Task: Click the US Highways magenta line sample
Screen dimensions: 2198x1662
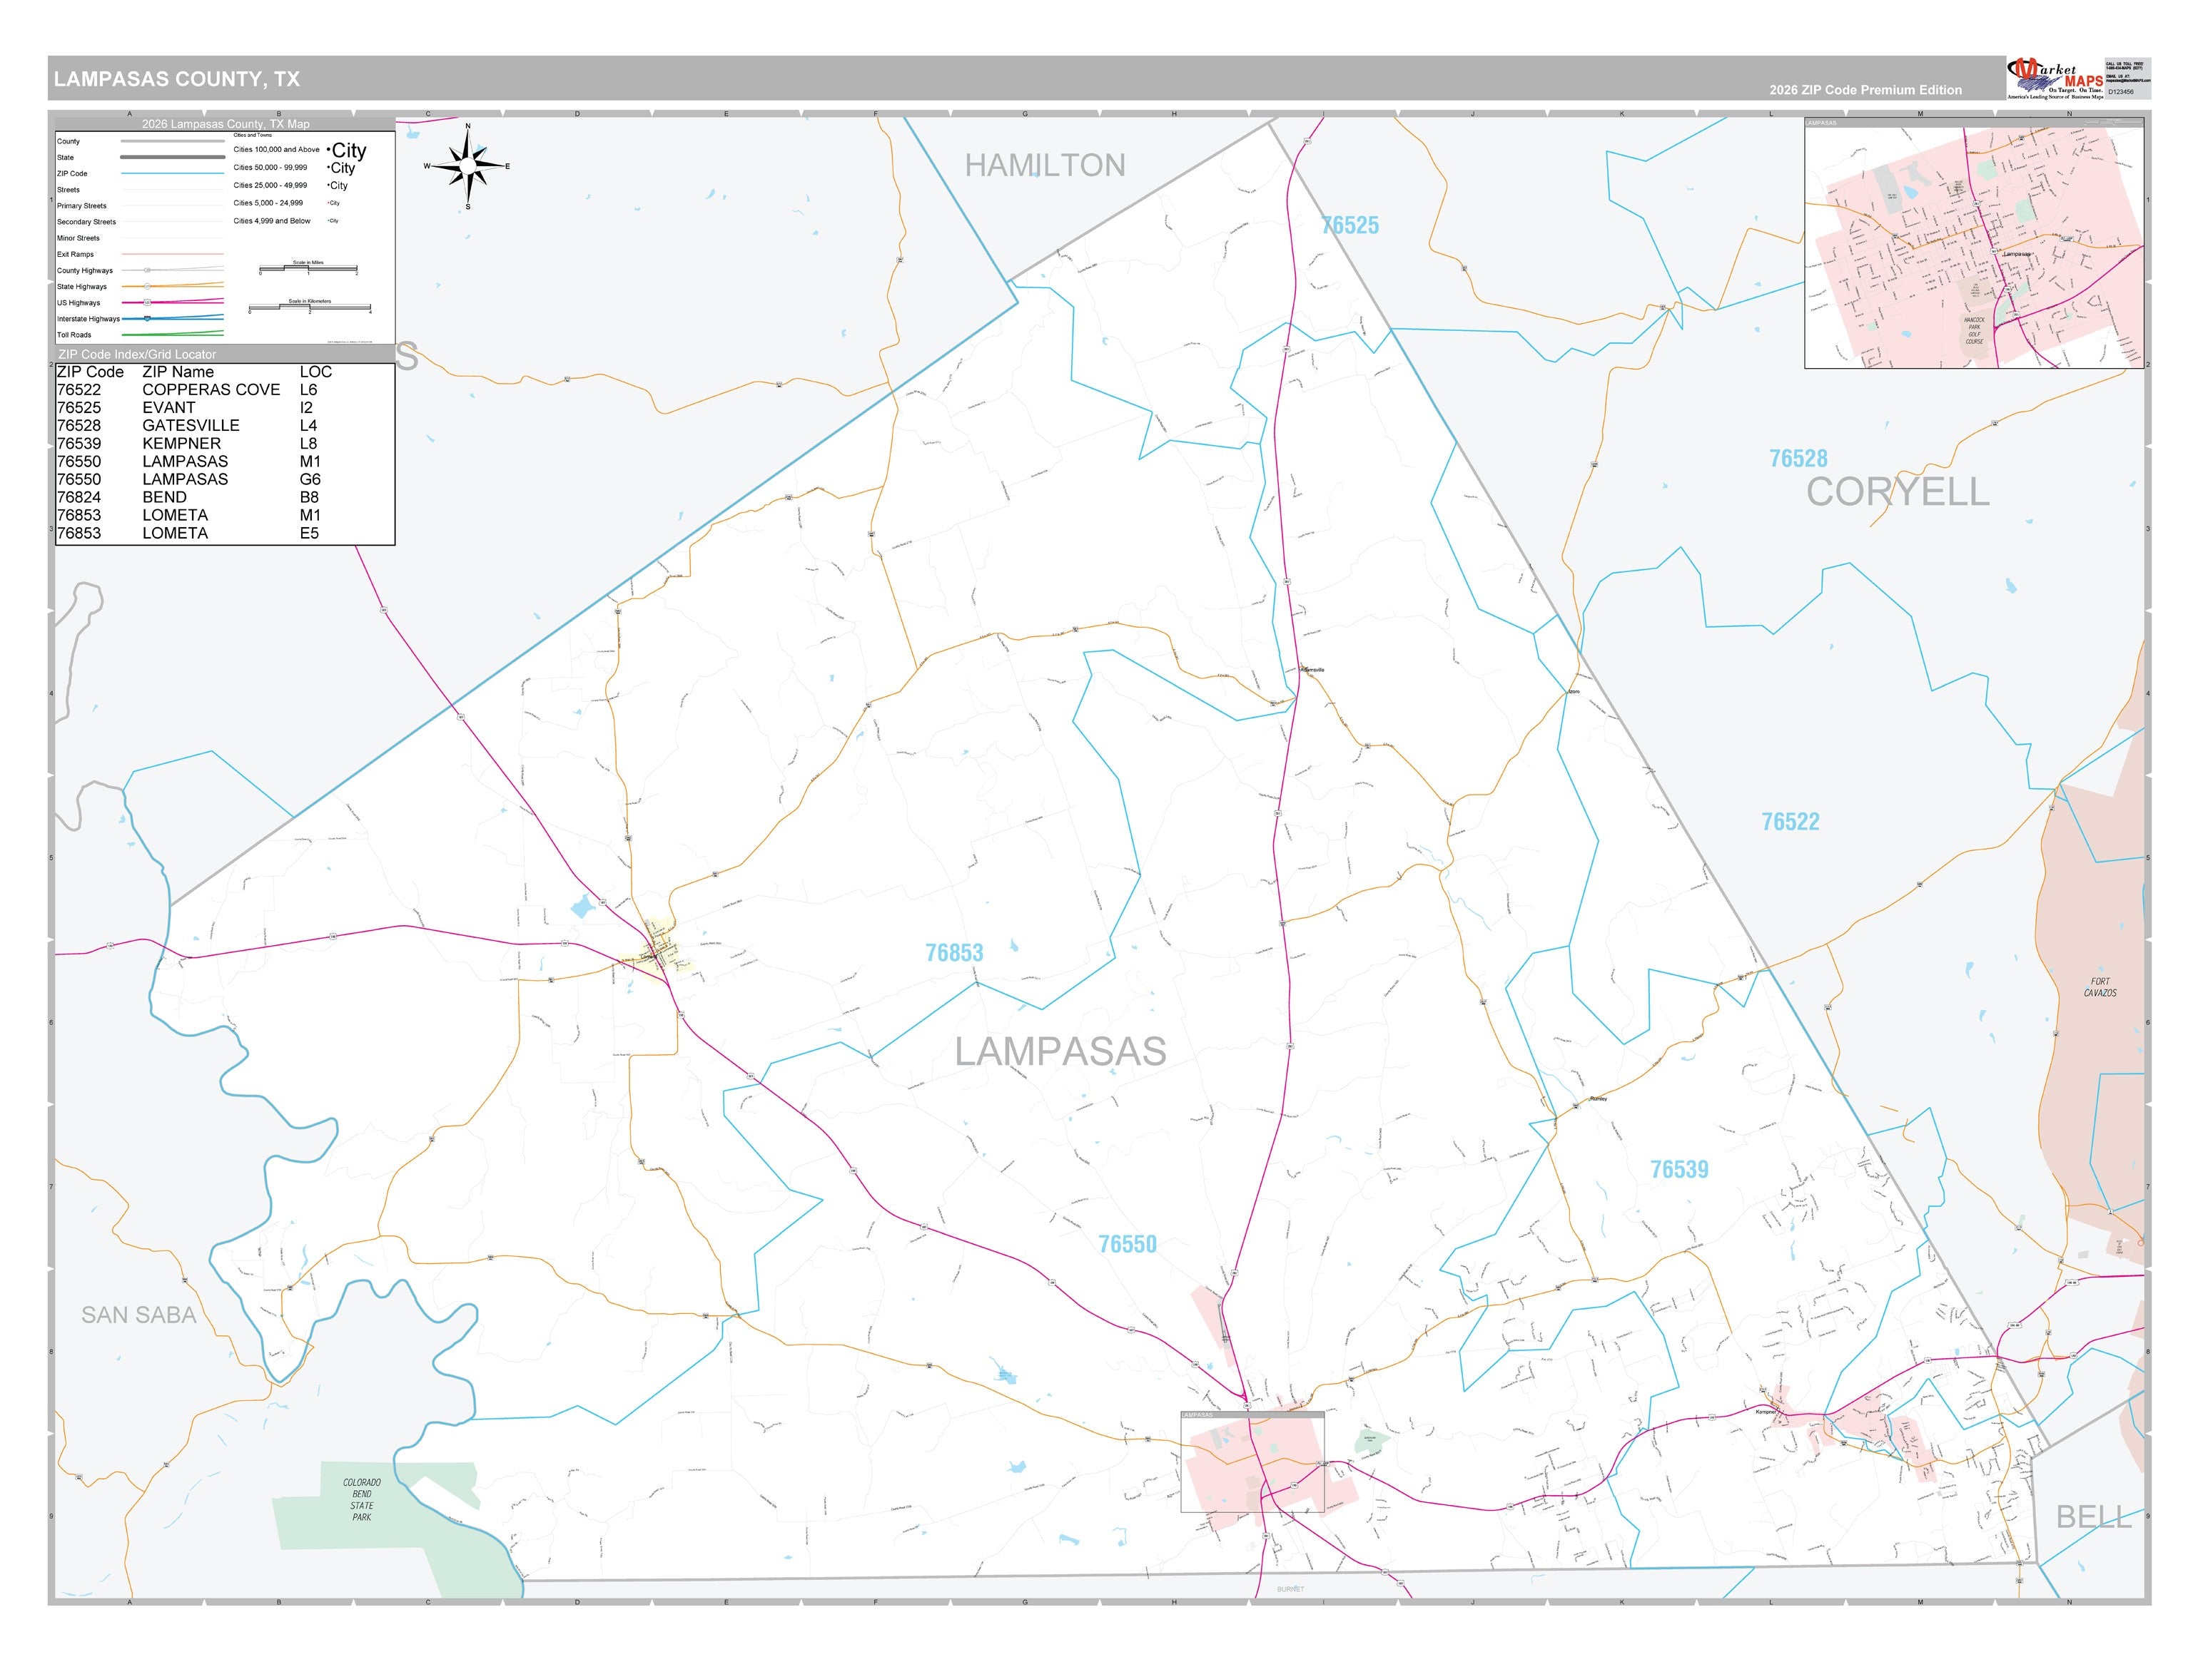Action: pyautogui.click(x=172, y=302)
